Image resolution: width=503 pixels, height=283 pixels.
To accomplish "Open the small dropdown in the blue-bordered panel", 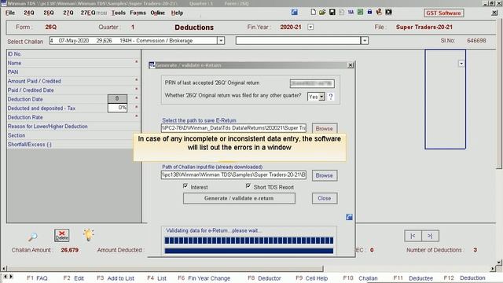I will (x=461, y=64).
